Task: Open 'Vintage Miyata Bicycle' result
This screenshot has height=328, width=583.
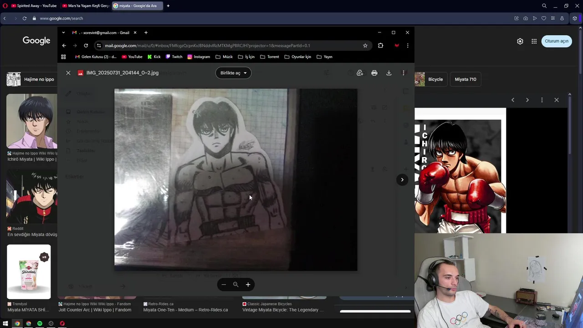Action: click(x=283, y=310)
